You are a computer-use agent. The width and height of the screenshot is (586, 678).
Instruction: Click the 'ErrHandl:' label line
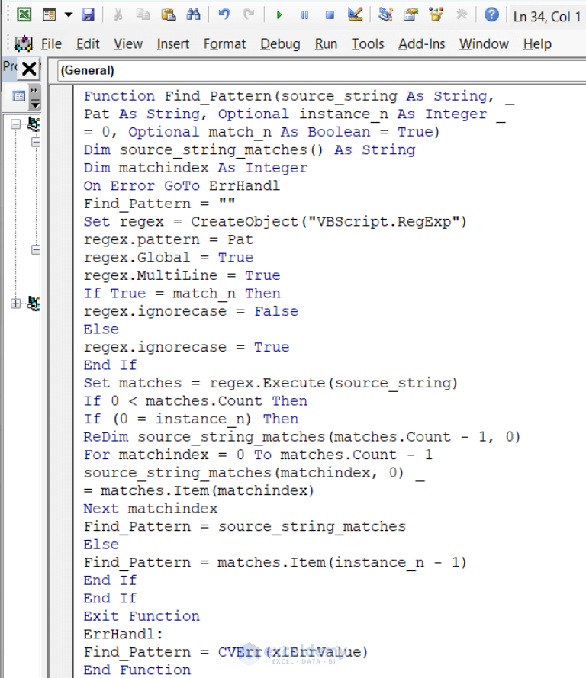pyautogui.click(x=124, y=635)
